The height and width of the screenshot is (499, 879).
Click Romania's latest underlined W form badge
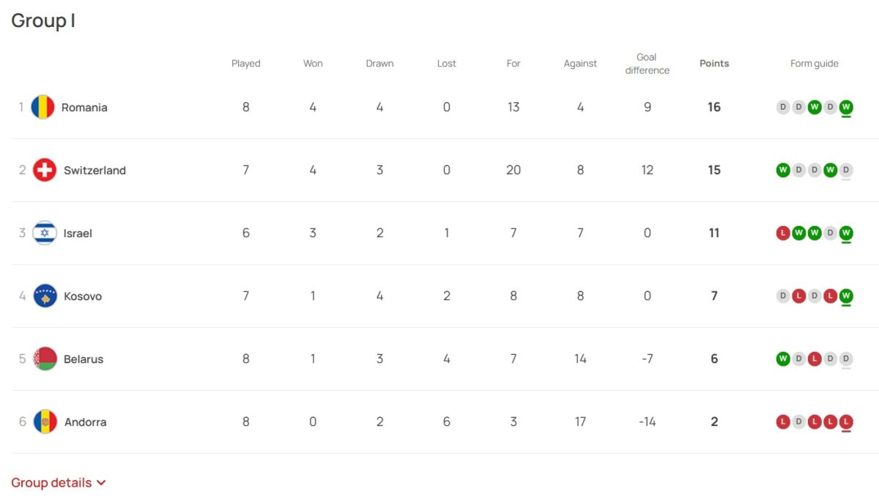[846, 108]
